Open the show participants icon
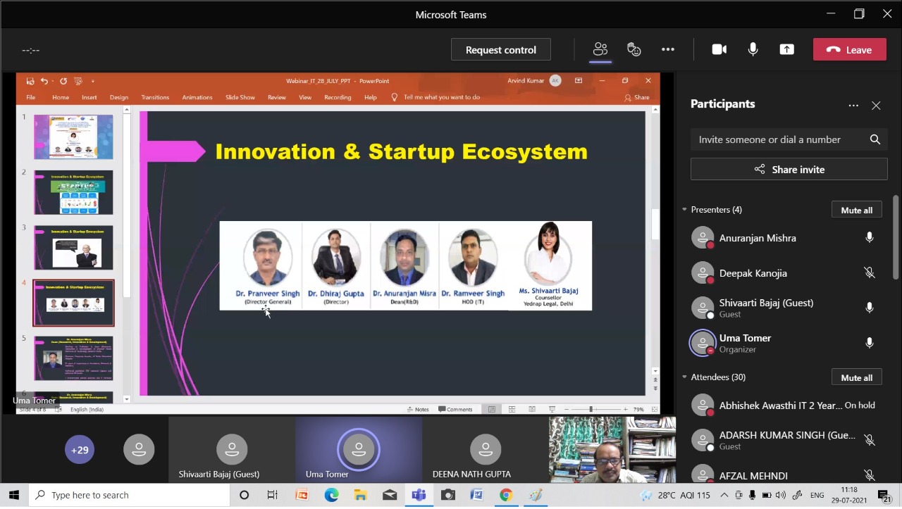The height and width of the screenshot is (509, 902). (x=600, y=49)
